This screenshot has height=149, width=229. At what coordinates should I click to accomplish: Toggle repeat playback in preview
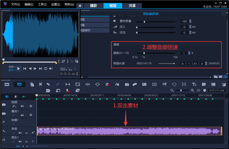tap(45, 68)
